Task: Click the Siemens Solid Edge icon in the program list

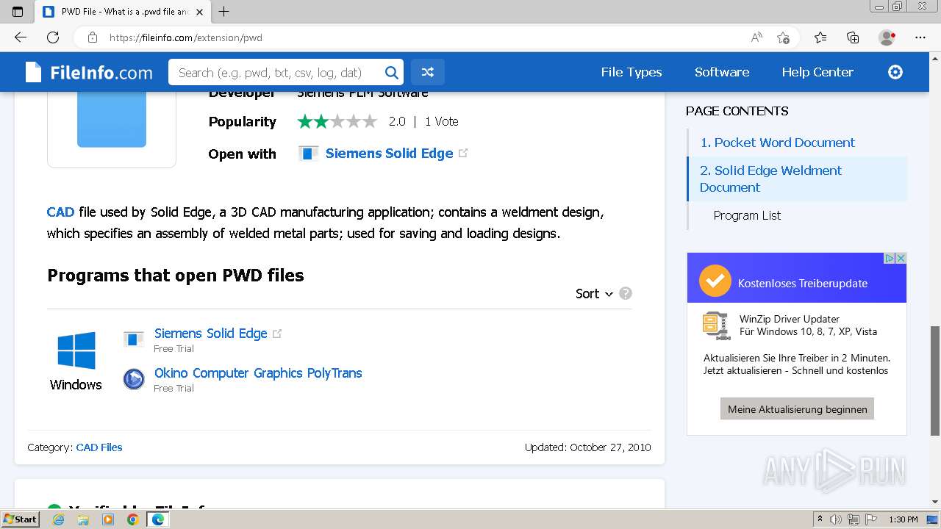Action: pyautogui.click(x=134, y=339)
